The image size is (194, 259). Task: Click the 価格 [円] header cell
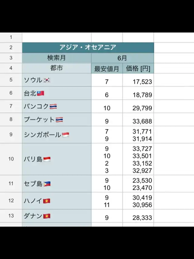138,69
